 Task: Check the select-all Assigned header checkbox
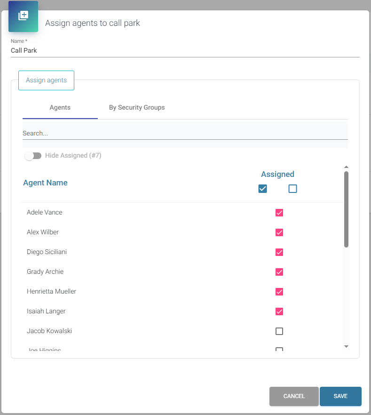point(263,189)
